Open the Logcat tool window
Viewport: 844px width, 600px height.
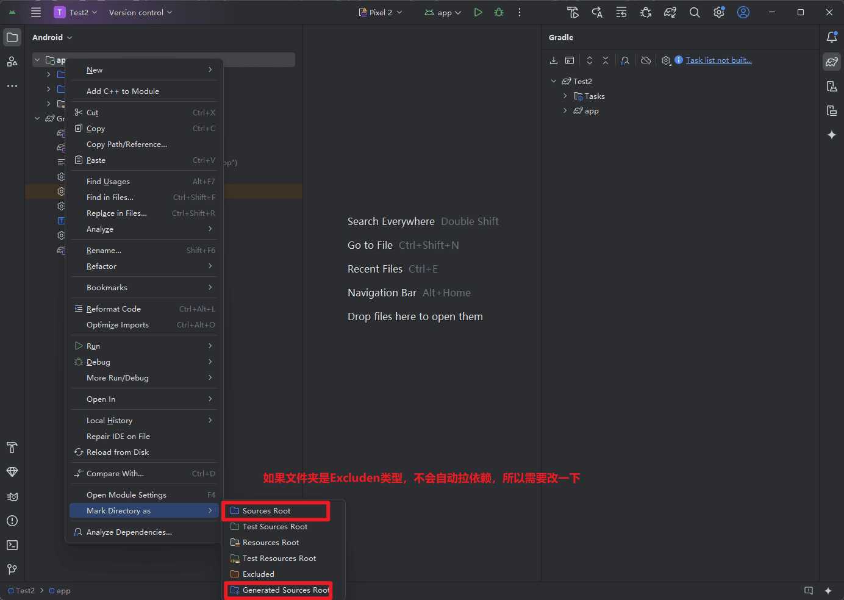(12, 496)
